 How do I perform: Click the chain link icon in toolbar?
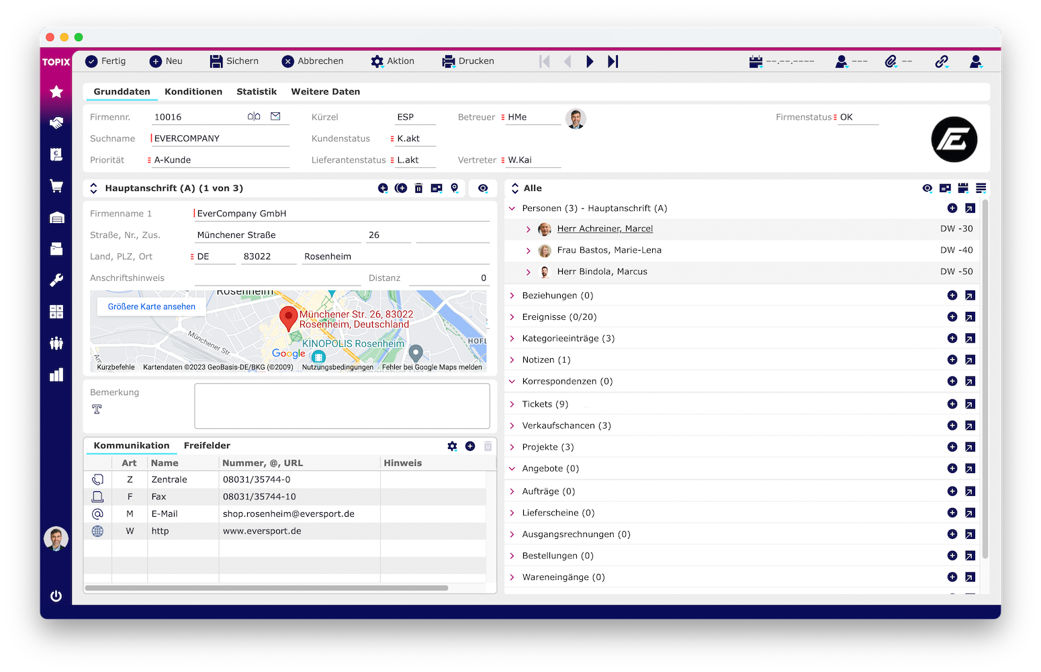coord(942,61)
